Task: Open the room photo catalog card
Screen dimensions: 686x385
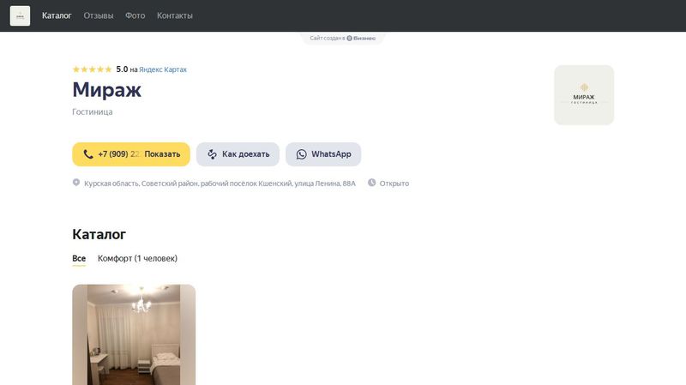Action: tap(134, 334)
